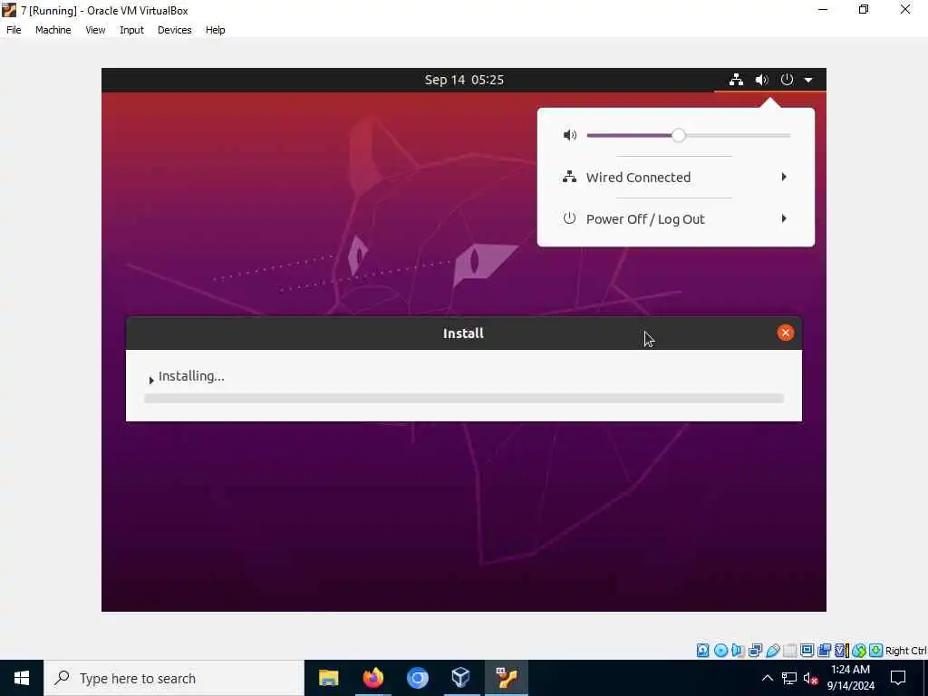Click the keyboard capture green arrow indicator

coord(876,651)
